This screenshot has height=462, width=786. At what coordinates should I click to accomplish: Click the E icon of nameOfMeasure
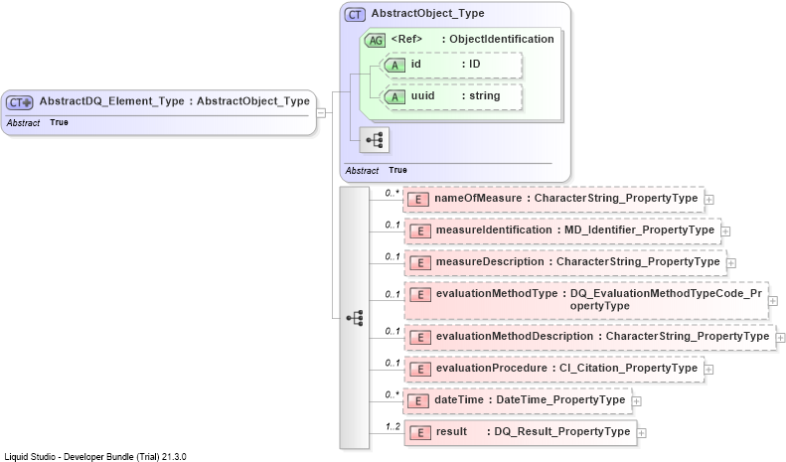tap(418, 200)
